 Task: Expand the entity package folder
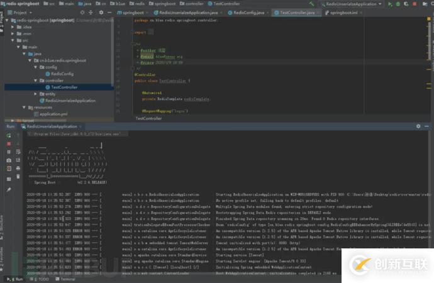click(x=36, y=94)
